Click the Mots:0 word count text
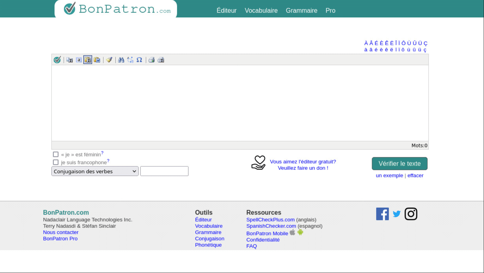The width and height of the screenshot is (484, 273). (x=419, y=145)
